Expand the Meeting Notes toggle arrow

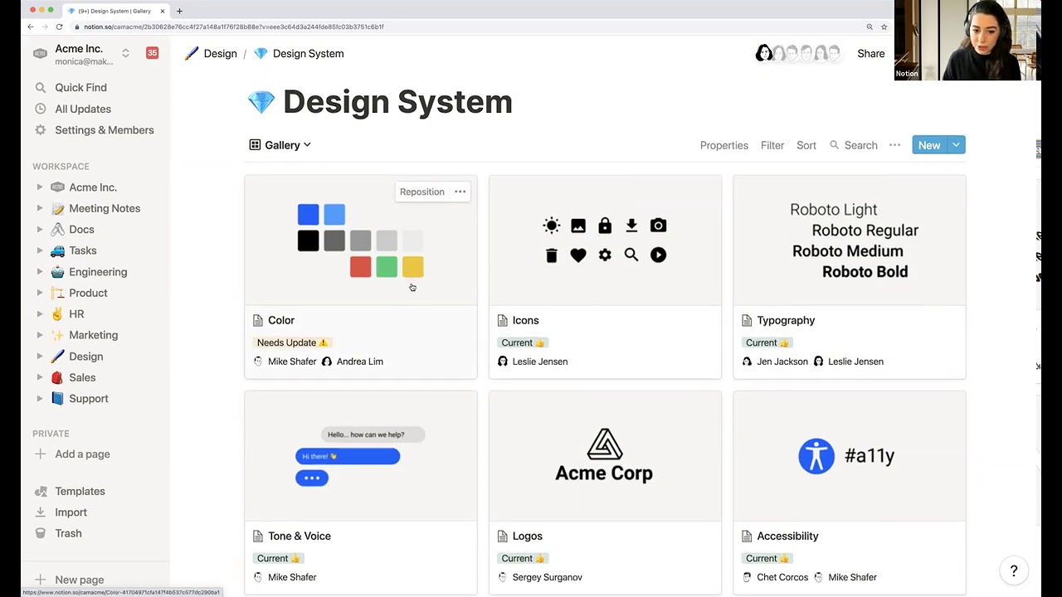tap(40, 208)
